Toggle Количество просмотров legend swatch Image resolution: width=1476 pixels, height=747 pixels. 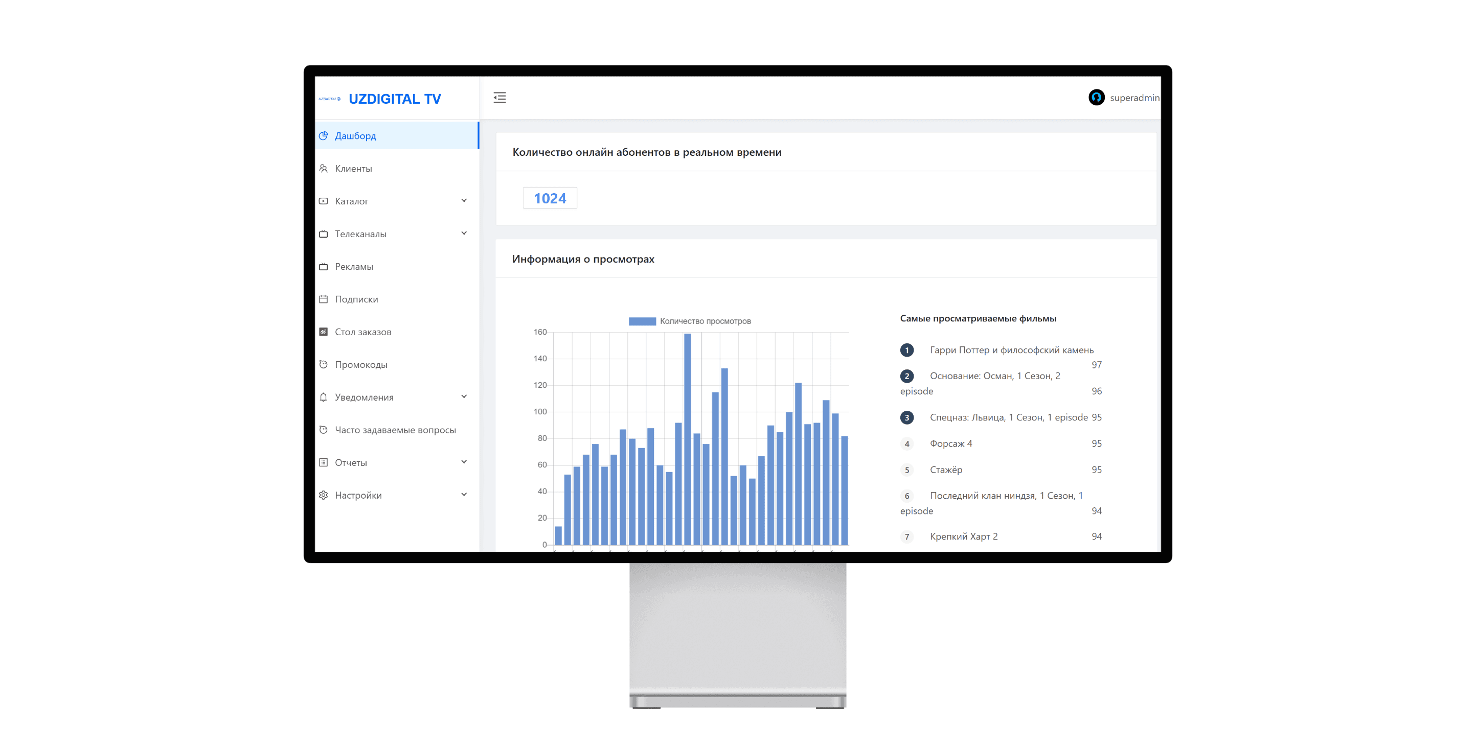pyautogui.click(x=642, y=321)
